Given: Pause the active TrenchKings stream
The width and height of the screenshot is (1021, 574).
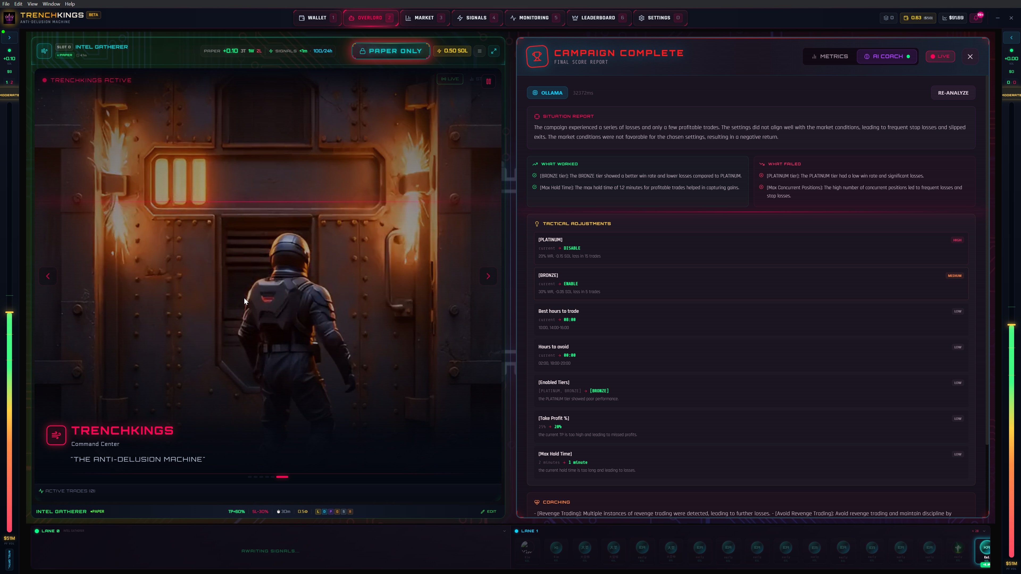Looking at the screenshot, I should (489, 81).
